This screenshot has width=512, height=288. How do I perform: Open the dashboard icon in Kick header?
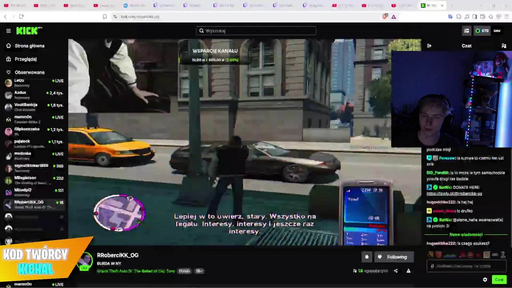point(466,31)
